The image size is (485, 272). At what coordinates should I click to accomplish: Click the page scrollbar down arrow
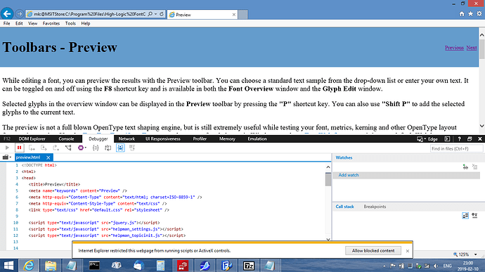[481, 126]
